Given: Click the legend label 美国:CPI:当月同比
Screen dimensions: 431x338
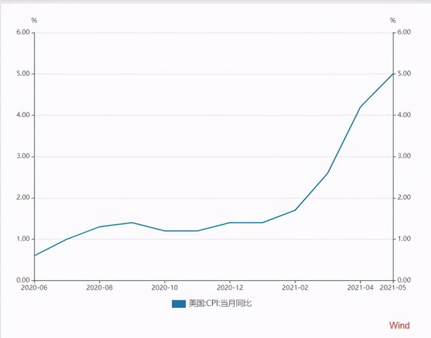Looking at the screenshot, I should (220, 303).
